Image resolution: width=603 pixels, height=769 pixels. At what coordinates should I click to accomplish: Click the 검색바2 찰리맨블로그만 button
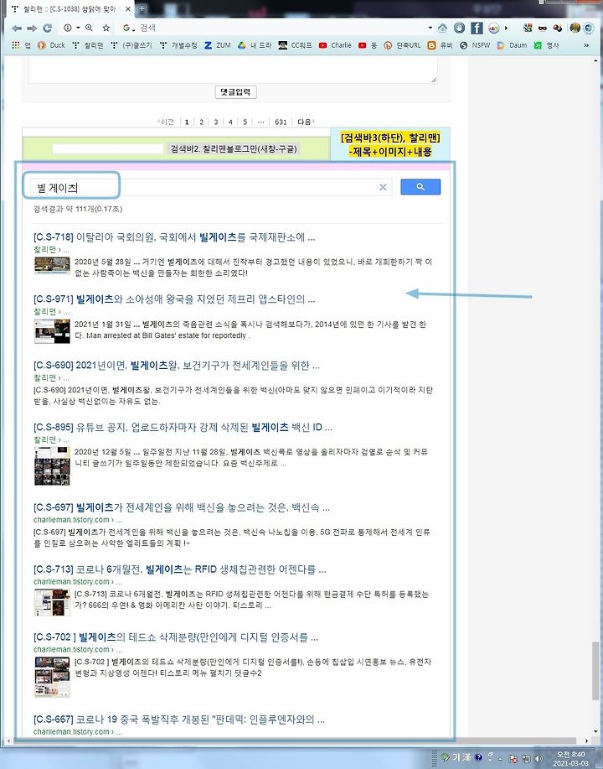[x=233, y=148]
